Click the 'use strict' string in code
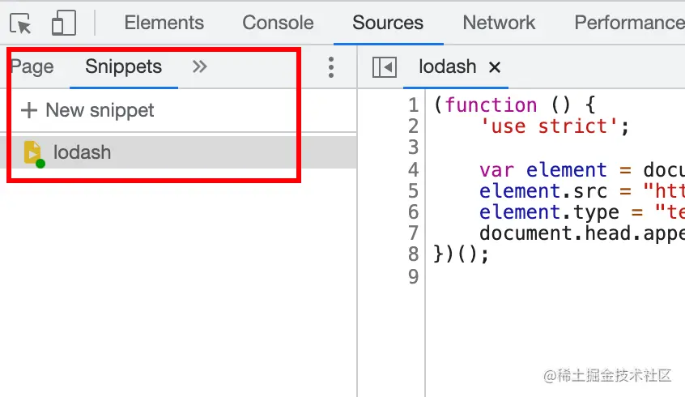This screenshot has height=397, width=685. (549, 126)
